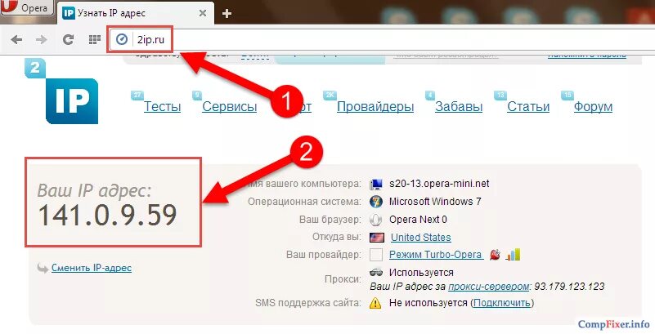Click the Подключить SMS support link

[x=502, y=303]
